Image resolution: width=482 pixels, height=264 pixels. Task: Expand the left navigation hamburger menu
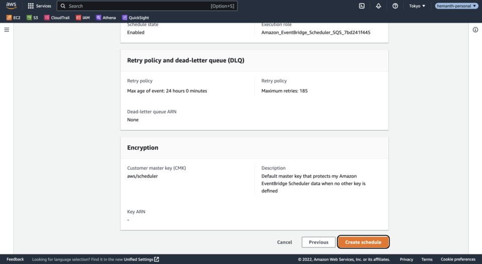click(7, 30)
